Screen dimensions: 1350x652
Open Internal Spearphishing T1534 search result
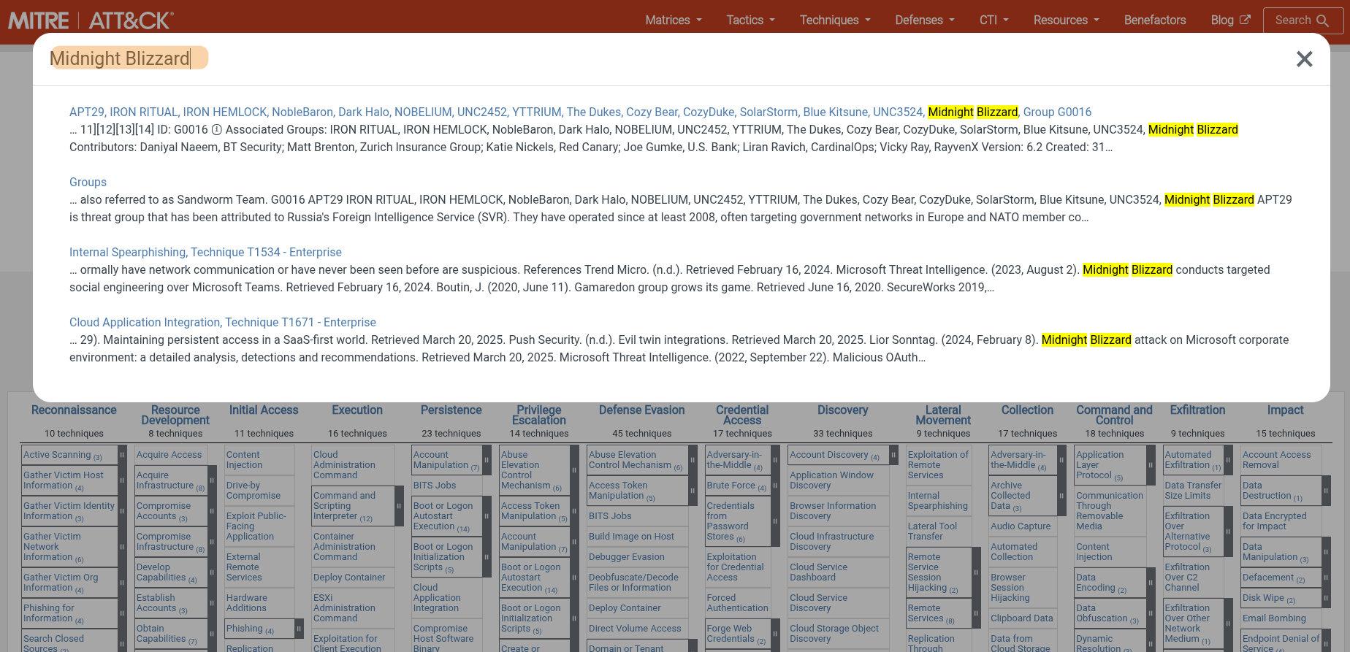[205, 252]
